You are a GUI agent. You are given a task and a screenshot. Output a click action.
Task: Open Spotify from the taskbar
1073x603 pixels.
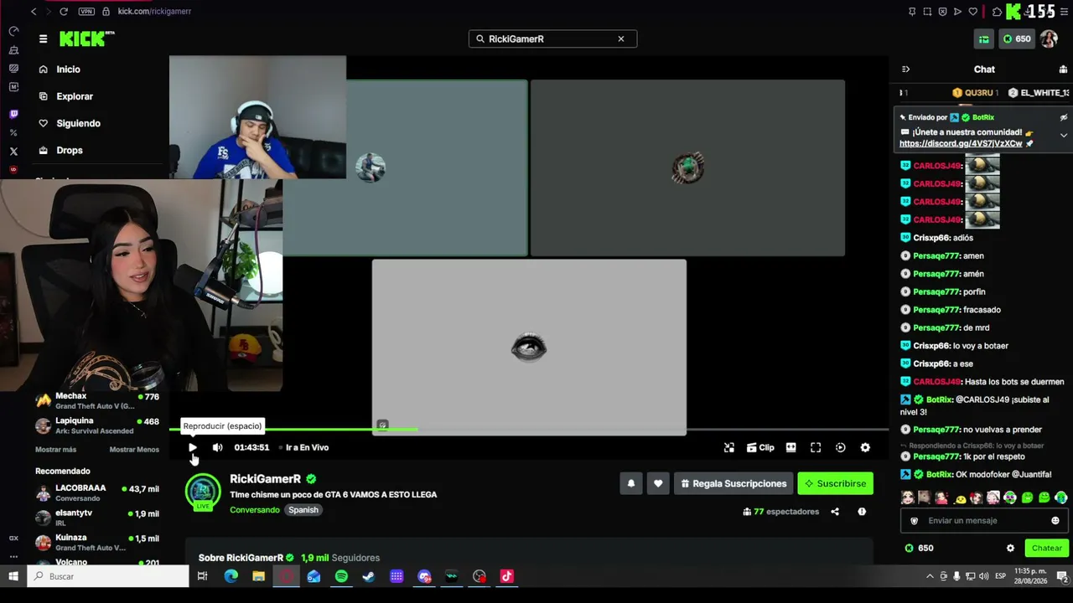click(341, 576)
